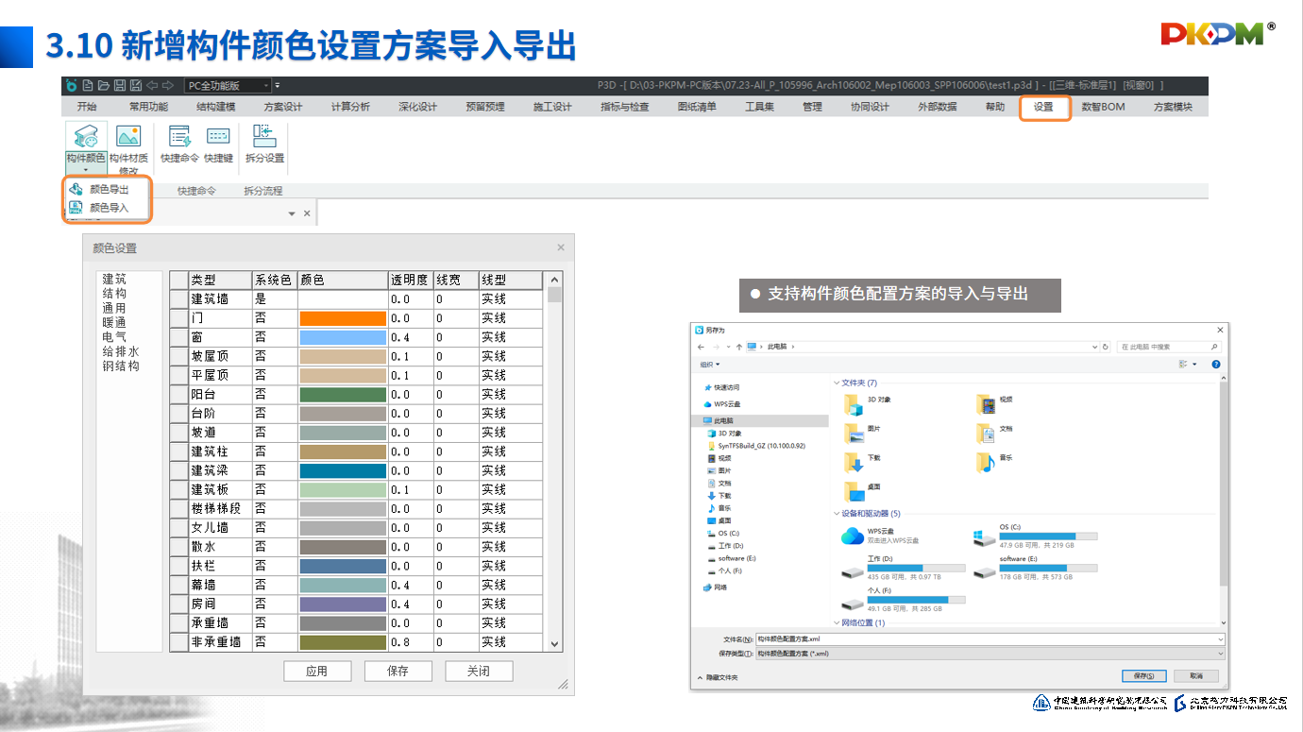
Task: Open 构件材质修改 tool in ribbon
Action: pyautogui.click(x=128, y=138)
